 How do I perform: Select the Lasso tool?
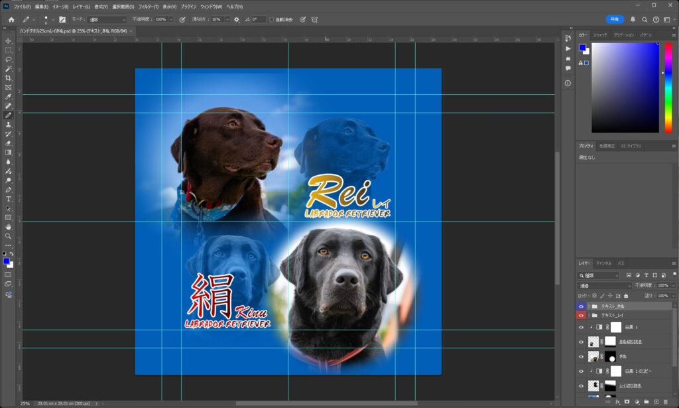coord(9,60)
